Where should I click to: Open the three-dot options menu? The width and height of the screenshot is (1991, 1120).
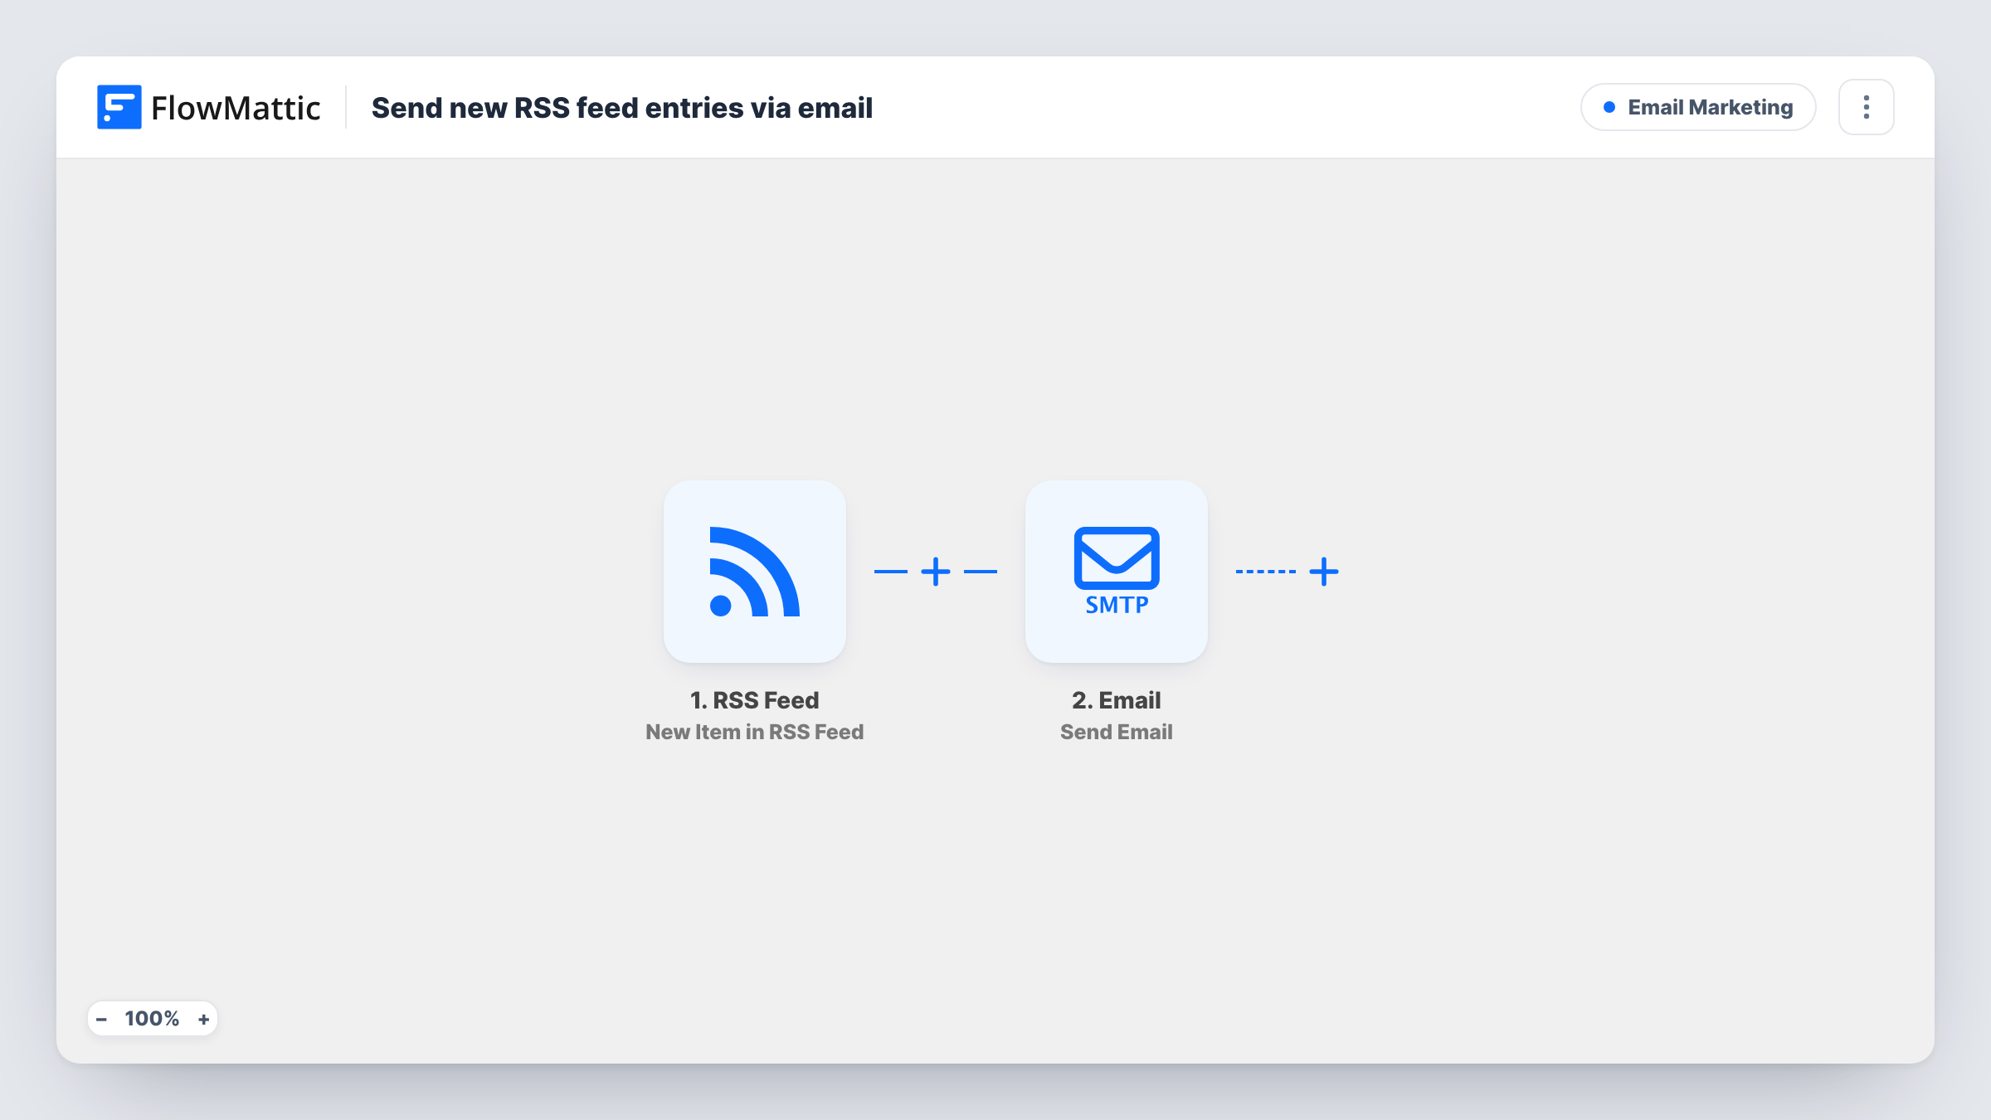(x=1866, y=107)
